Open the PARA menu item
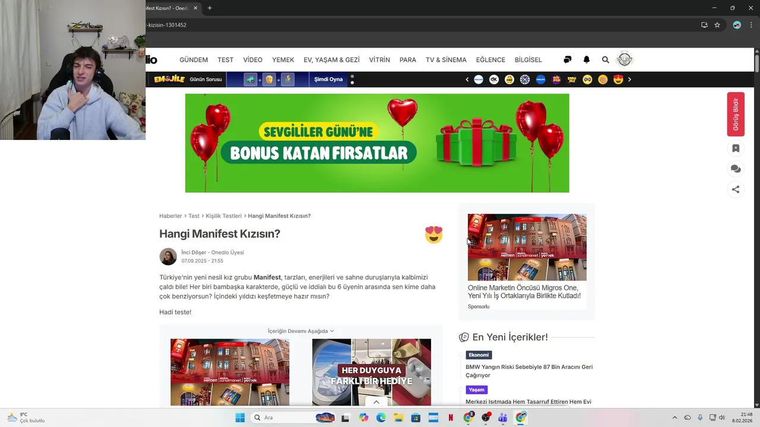The height and width of the screenshot is (427, 760). point(408,60)
